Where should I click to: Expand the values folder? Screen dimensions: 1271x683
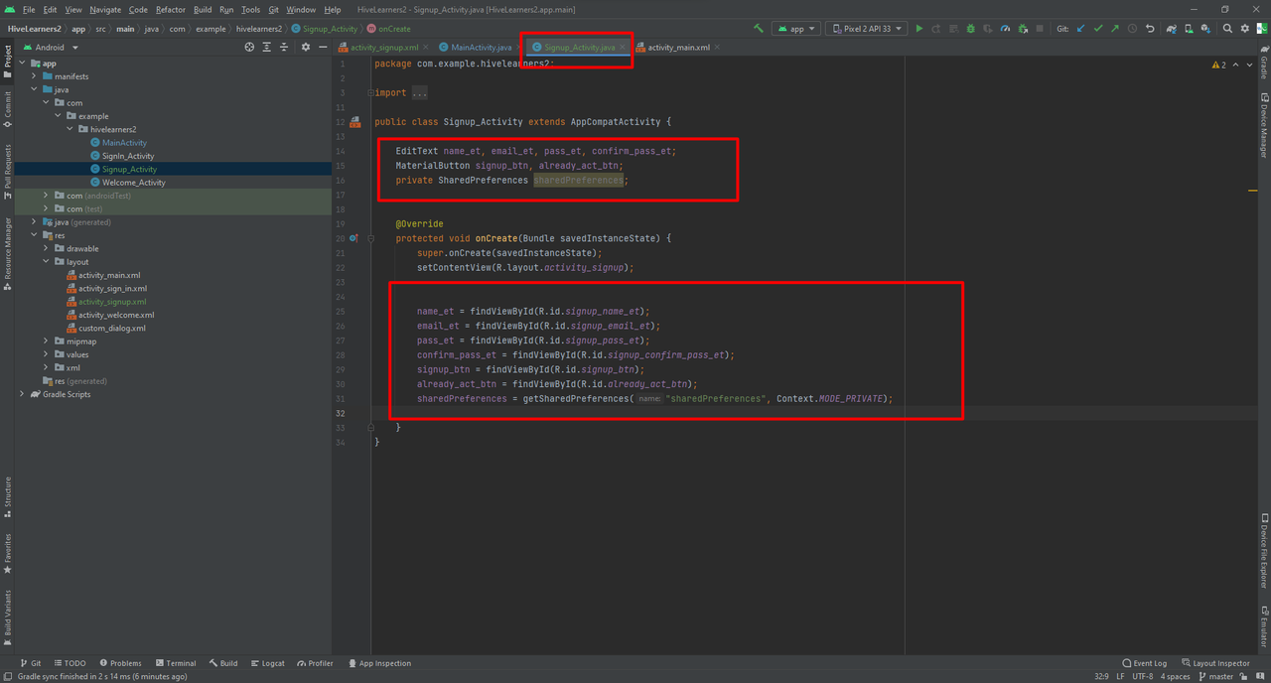click(46, 354)
